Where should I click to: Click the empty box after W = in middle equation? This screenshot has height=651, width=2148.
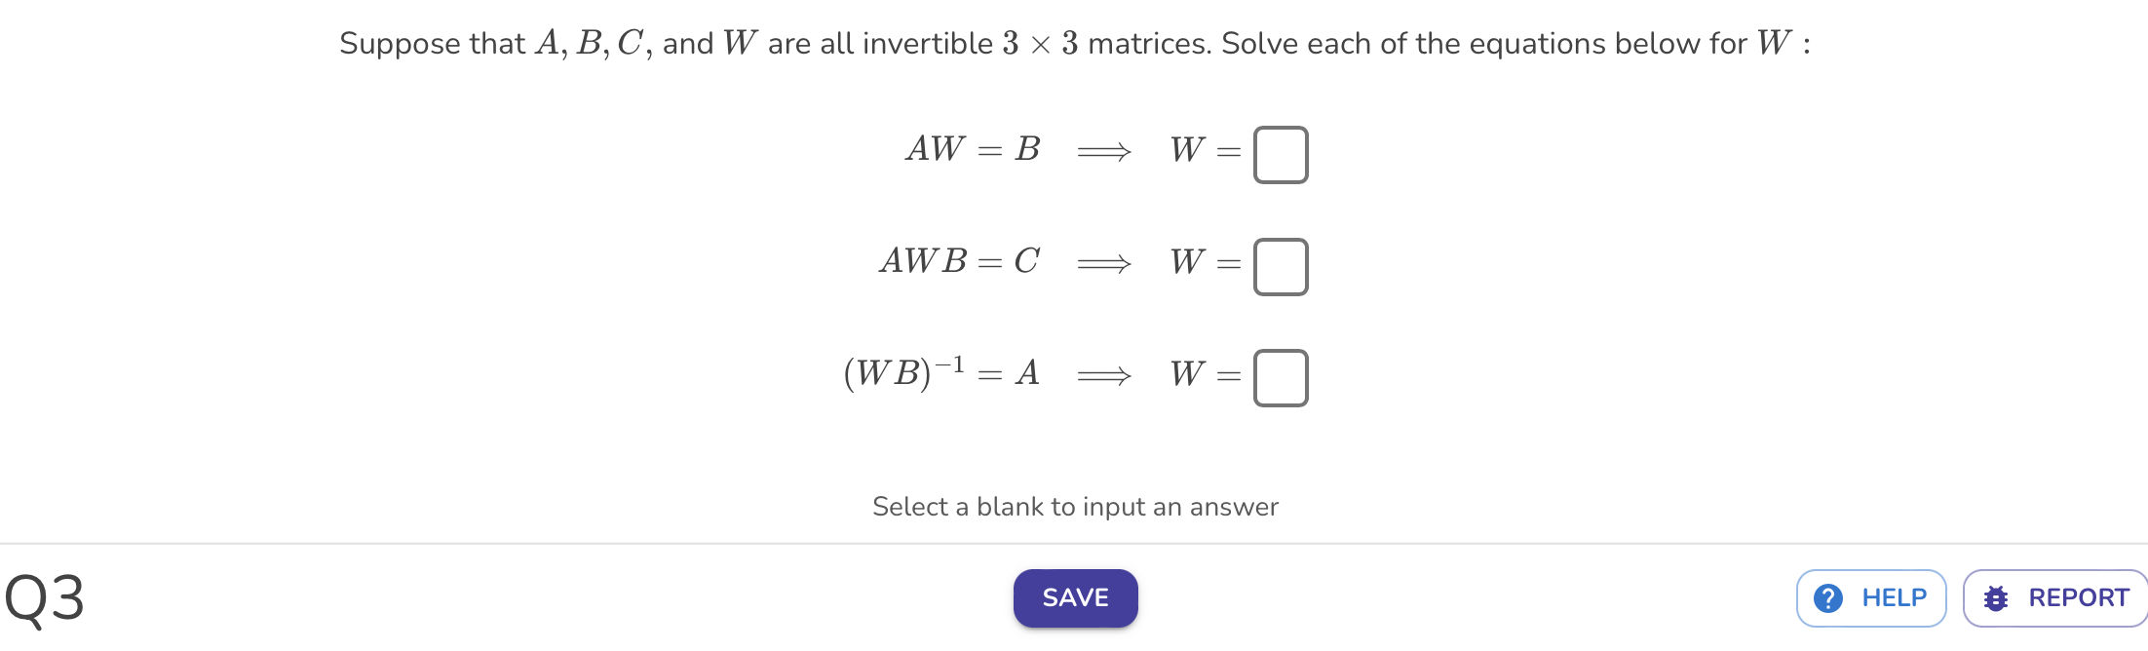click(x=1280, y=265)
